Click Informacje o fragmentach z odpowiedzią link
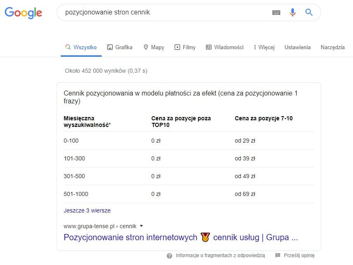Image resolution: width=353 pixels, height=265 pixels. (220, 255)
